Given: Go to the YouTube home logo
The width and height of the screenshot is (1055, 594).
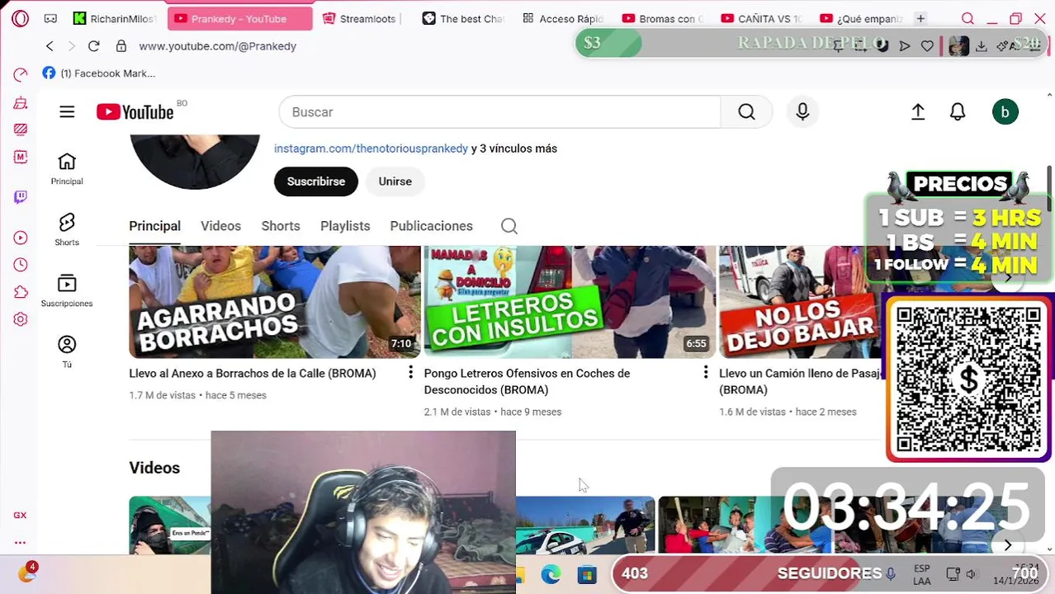Looking at the screenshot, I should [x=135, y=112].
